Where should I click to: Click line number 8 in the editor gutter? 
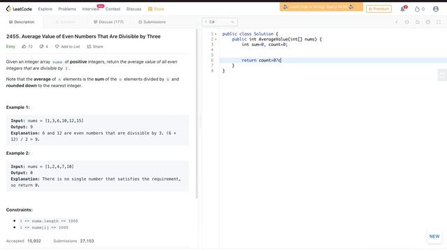coord(212,70)
